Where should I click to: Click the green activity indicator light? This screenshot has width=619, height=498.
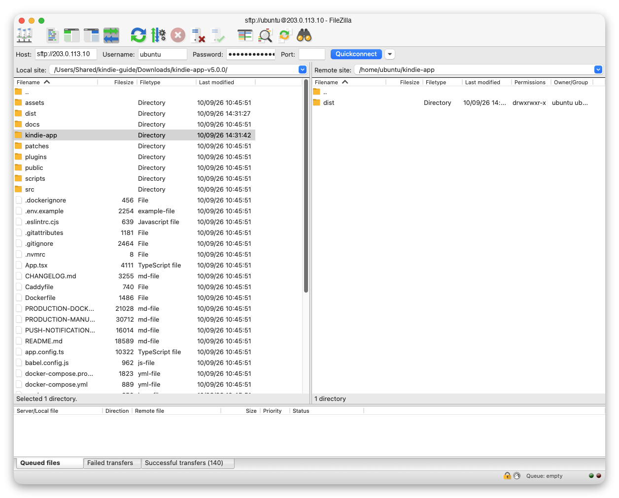(x=591, y=476)
